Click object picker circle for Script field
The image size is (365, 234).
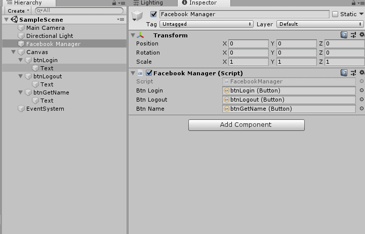point(361,81)
